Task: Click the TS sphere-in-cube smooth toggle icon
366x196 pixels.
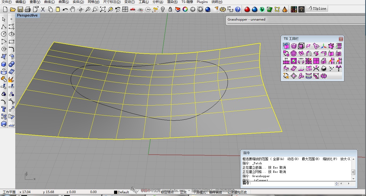Action: 301,46
